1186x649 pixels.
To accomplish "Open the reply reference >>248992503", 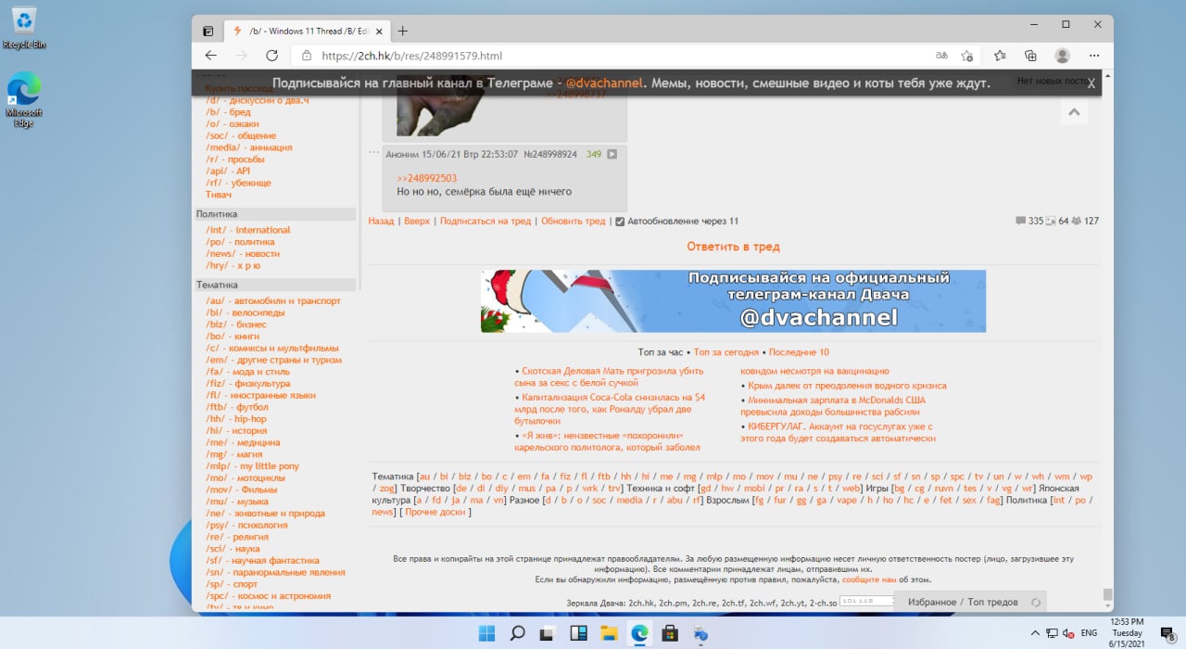I will pyautogui.click(x=426, y=178).
